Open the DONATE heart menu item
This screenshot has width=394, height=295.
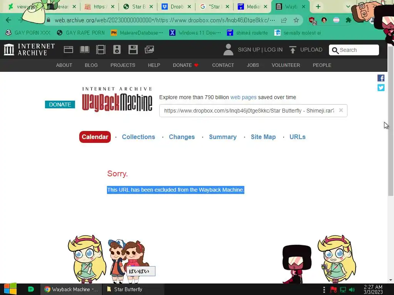tap(186, 65)
